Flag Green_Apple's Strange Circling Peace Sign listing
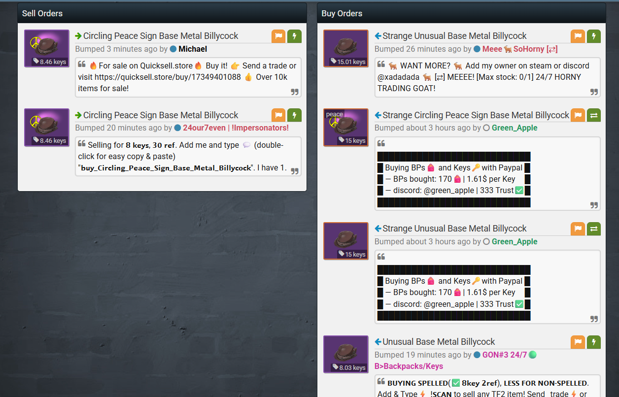619x397 pixels. pos(578,115)
